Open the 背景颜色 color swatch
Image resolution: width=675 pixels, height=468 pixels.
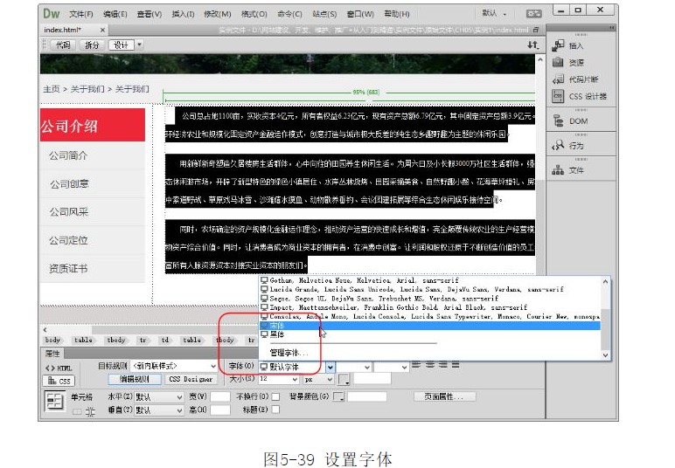click(339, 397)
